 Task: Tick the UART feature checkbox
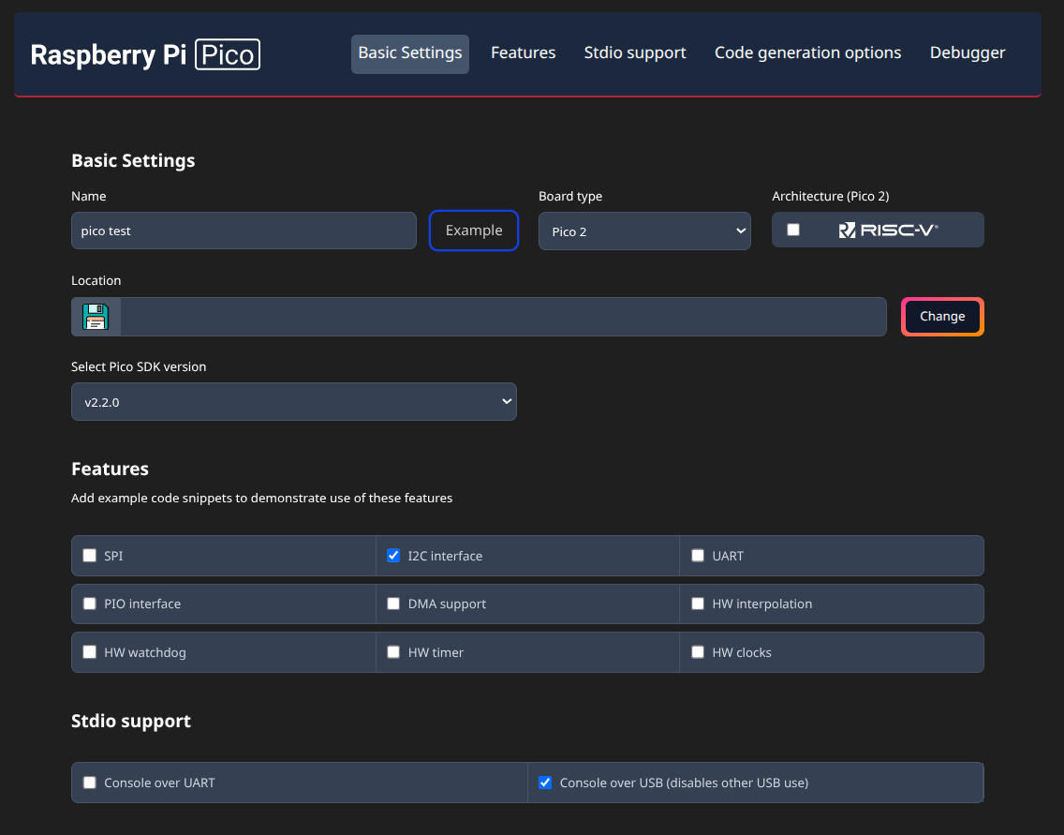point(698,556)
